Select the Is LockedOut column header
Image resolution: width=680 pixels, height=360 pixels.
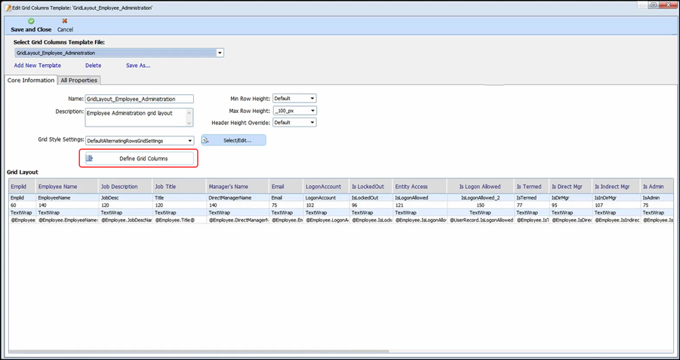coord(369,187)
